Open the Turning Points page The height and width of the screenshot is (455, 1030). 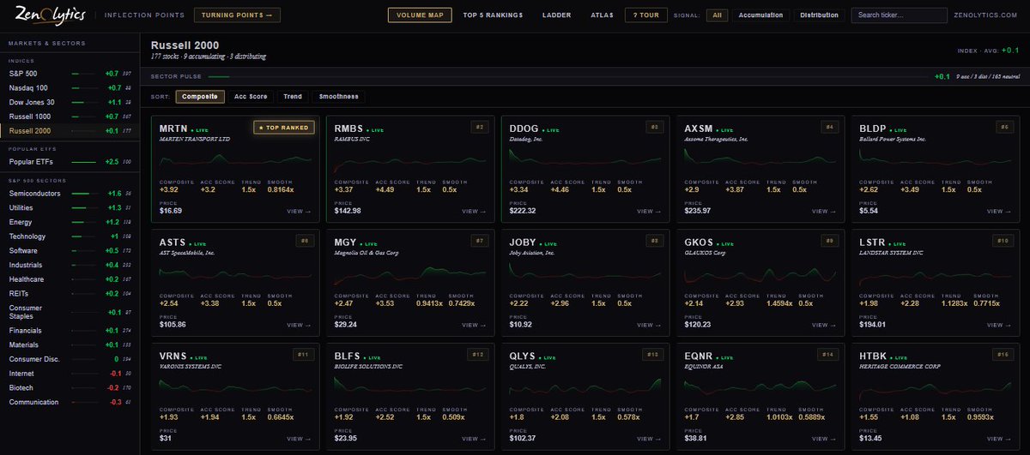(237, 15)
